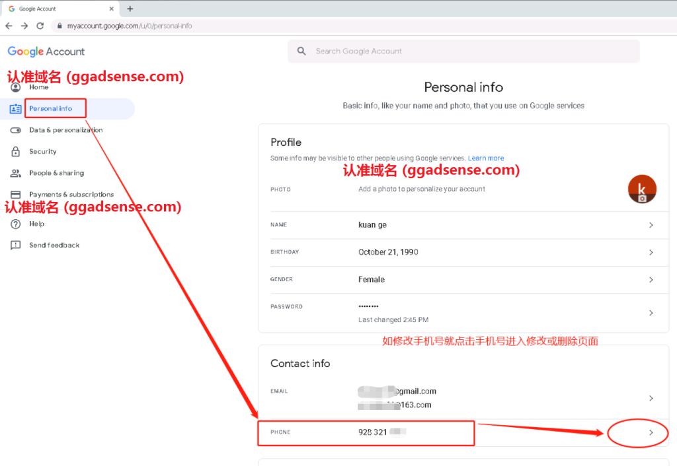
Task: Click the Send feedback icon
Action: [15, 245]
